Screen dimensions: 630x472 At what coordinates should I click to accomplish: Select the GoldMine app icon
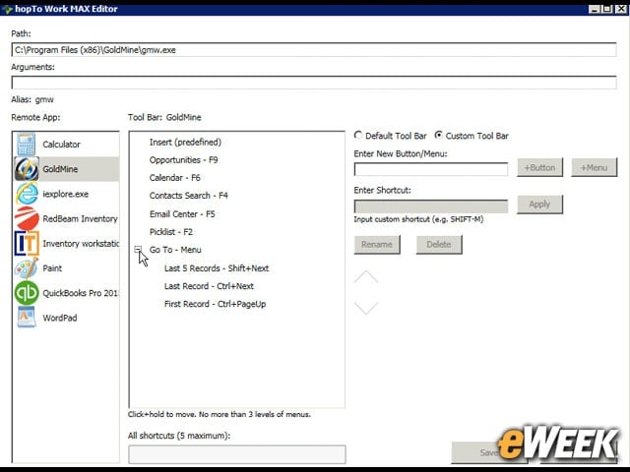coord(27,169)
